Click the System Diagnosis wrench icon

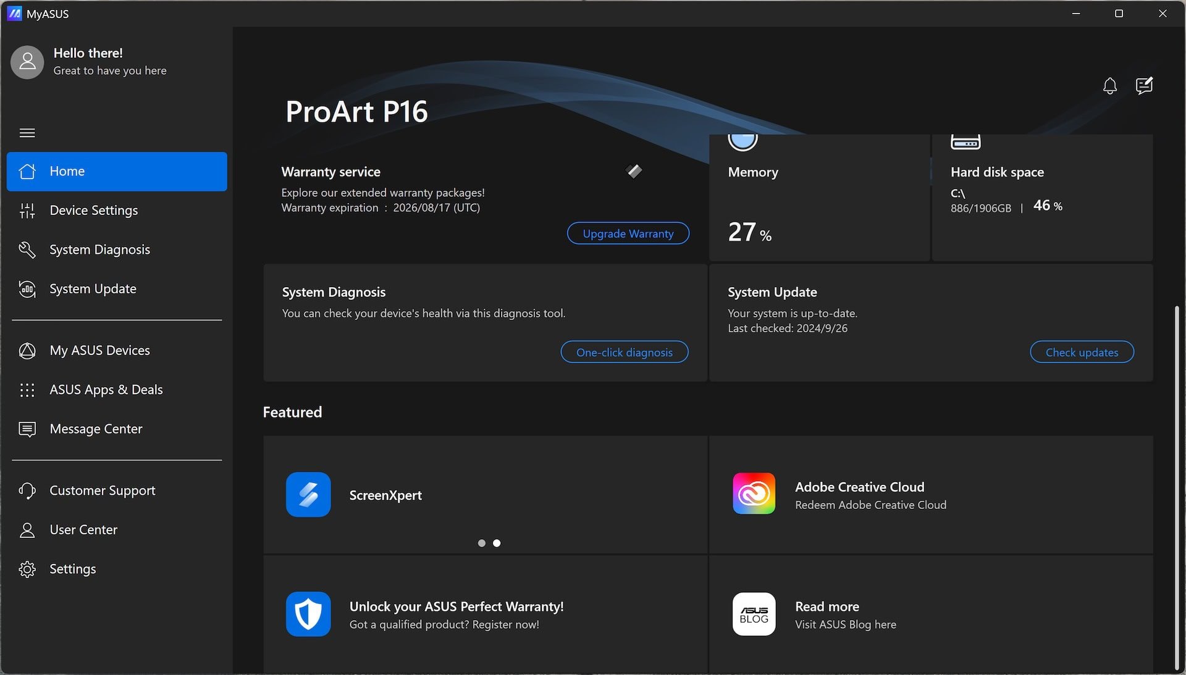[x=27, y=249]
